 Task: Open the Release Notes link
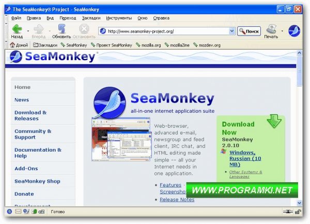[x=177, y=200]
